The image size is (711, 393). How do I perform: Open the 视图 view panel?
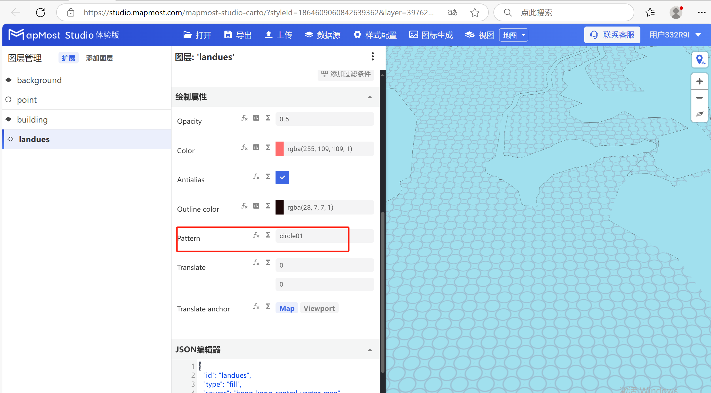click(x=479, y=35)
